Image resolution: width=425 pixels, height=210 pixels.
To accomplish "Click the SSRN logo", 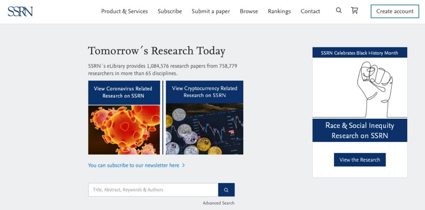I will pos(20,11).
